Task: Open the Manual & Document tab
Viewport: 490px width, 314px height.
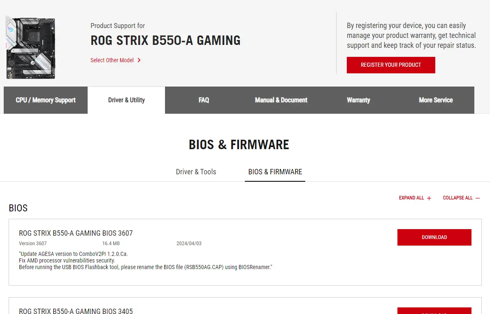Action: tap(281, 100)
